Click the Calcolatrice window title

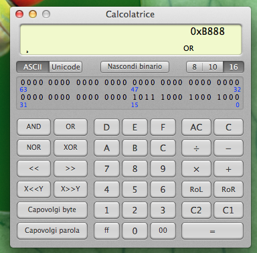[x=130, y=14]
